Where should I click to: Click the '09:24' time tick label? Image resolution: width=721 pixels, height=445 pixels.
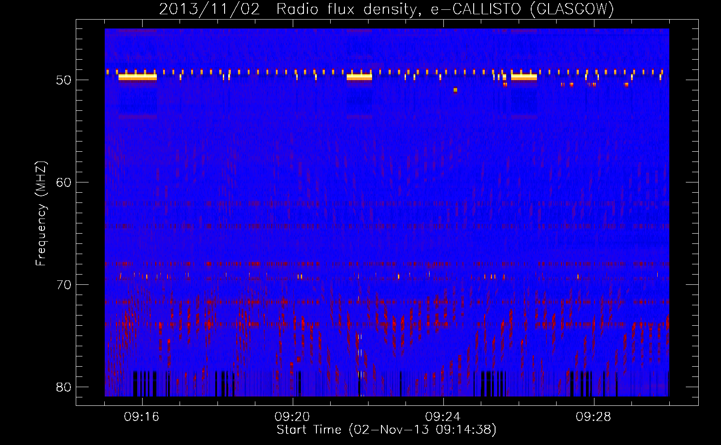click(443, 417)
